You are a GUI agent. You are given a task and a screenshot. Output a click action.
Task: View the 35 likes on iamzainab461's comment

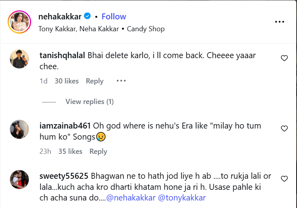70,151
